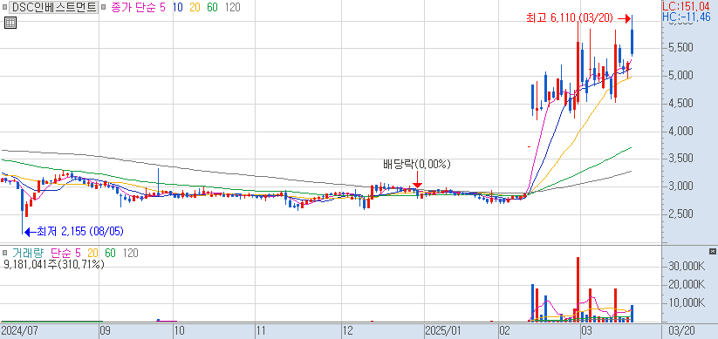Click the DSC인베스트먼트 stock name button
The image size is (718, 339).
tap(53, 7)
